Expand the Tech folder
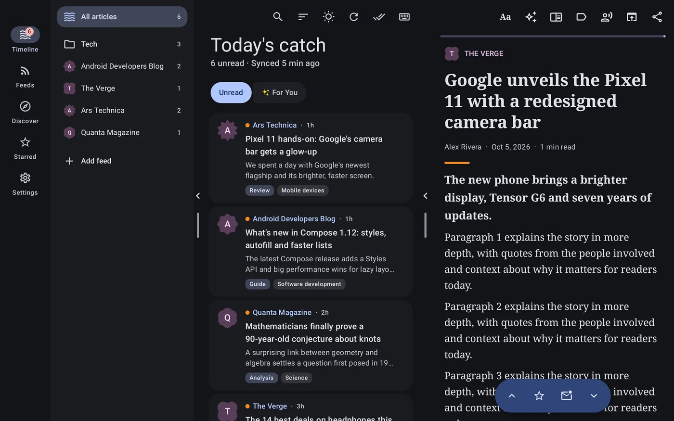 tap(122, 44)
